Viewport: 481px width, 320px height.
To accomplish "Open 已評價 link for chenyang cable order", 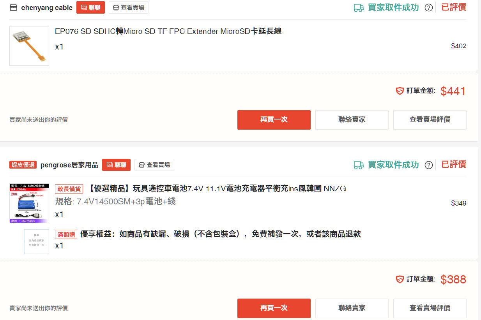I will [x=454, y=7].
